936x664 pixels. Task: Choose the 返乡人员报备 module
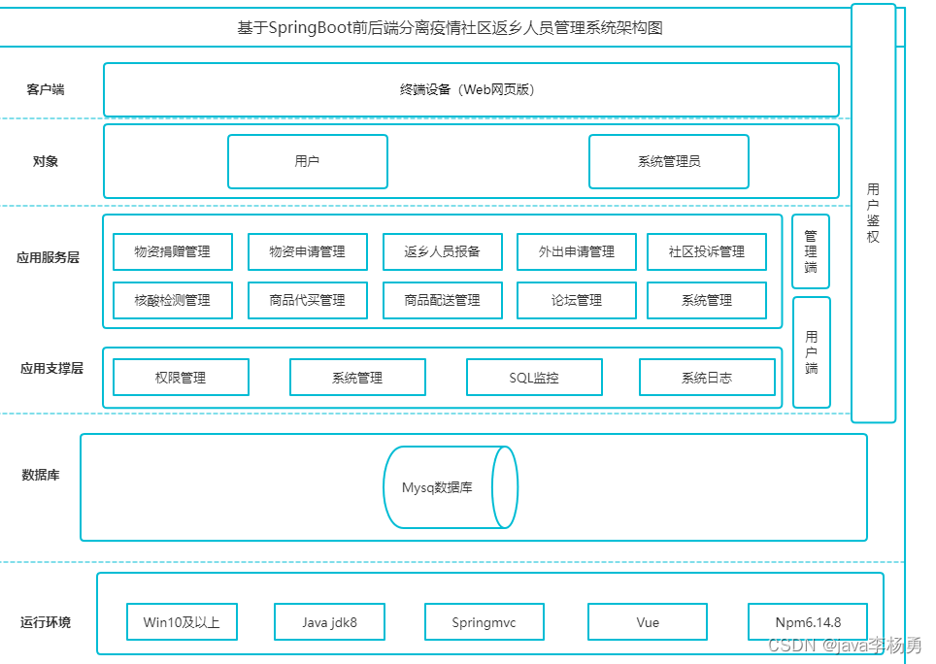click(443, 251)
